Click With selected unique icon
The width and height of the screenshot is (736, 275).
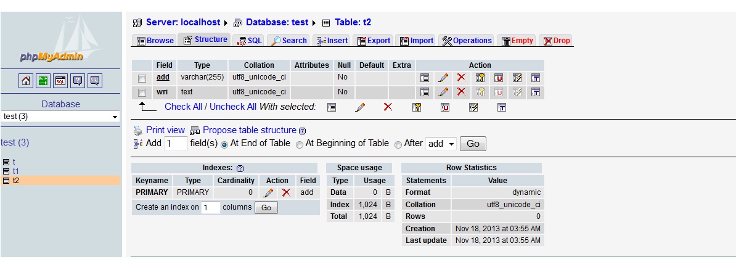[445, 107]
